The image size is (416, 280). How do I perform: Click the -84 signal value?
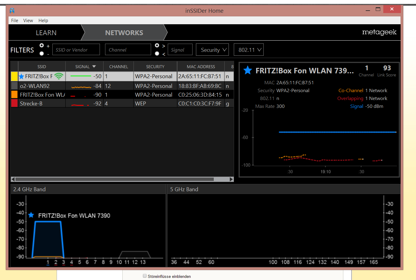pyautogui.click(x=97, y=86)
